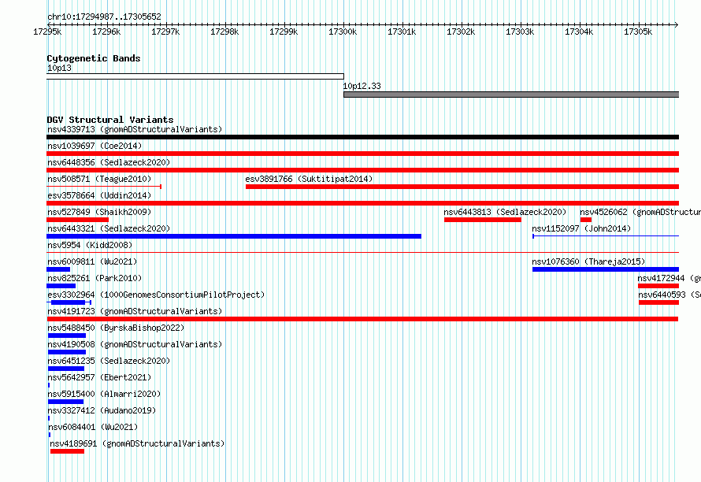
Task: Click the blue nsv825261 variant bar
Action: 61,286
